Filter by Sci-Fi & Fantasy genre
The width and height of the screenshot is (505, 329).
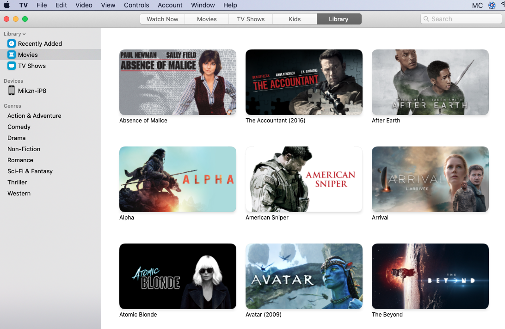(x=30, y=171)
